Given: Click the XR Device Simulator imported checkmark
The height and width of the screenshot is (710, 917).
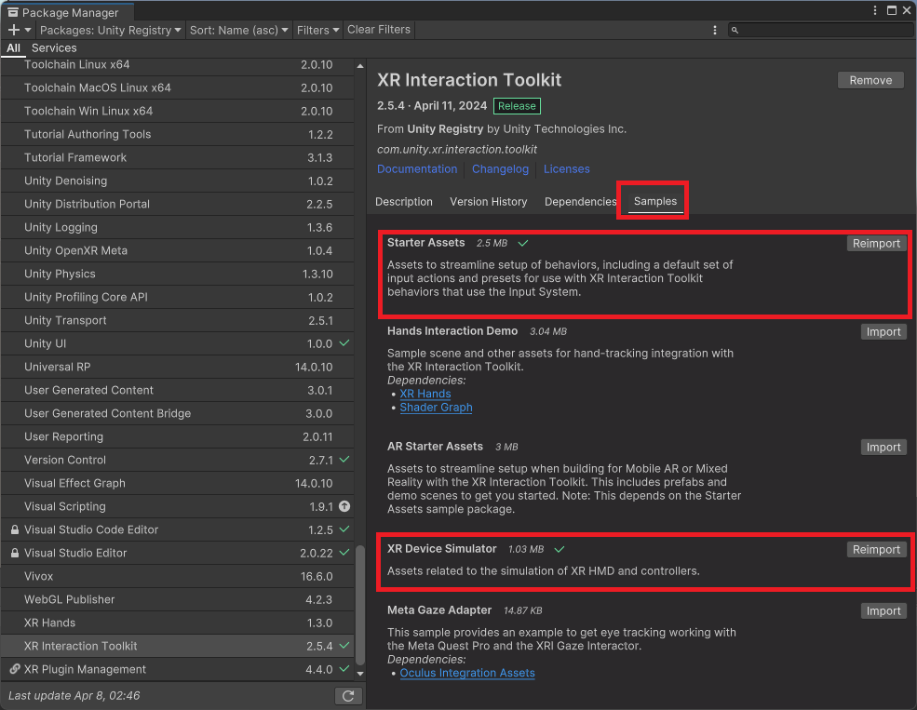Looking at the screenshot, I should coord(560,549).
